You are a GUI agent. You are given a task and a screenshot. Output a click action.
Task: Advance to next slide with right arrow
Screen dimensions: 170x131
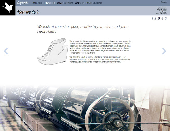[164, 51]
